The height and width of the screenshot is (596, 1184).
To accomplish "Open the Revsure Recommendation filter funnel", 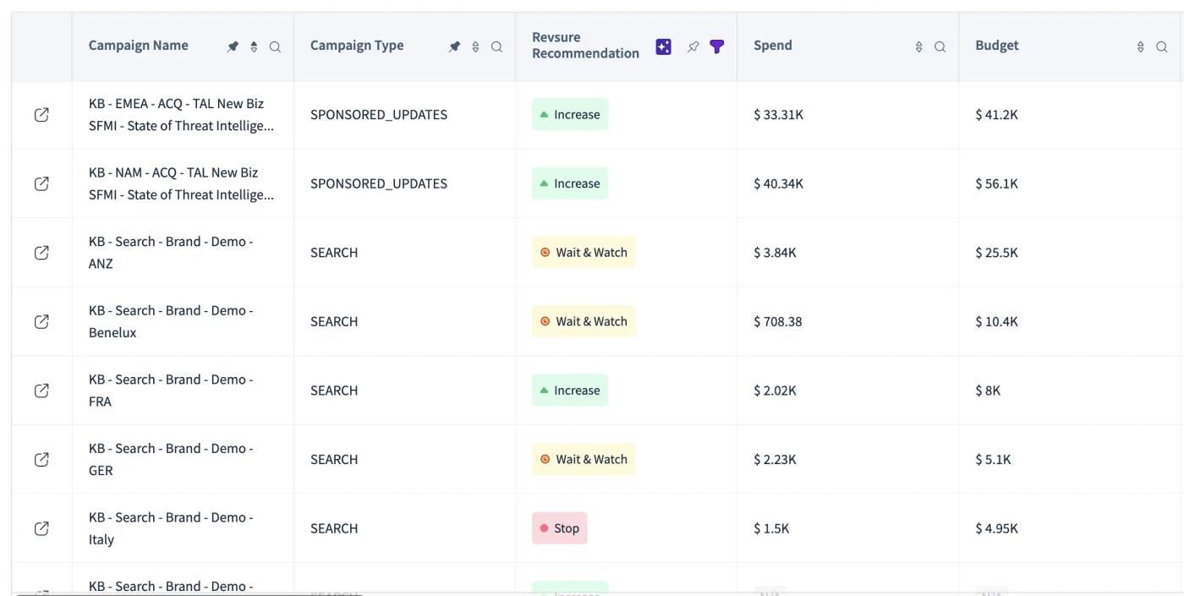I will (716, 46).
